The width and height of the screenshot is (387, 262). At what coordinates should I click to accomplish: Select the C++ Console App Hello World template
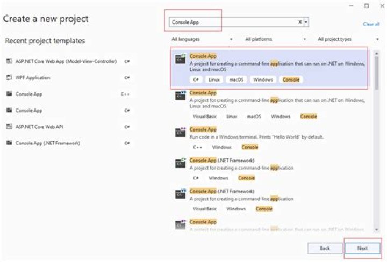[269, 139]
